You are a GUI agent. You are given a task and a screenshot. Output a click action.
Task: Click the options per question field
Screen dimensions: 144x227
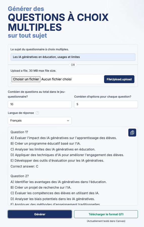(106, 104)
